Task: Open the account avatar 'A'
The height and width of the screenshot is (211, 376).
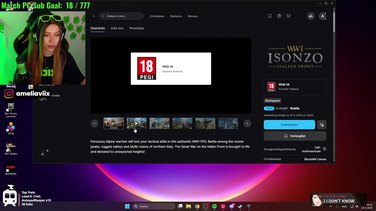Action: pyautogui.click(x=323, y=16)
